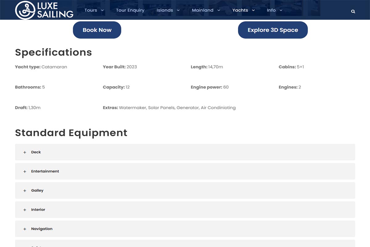Open the Tours dropdown chevron
This screenshot has width=370, height=247.
click(x=102, y=10)
